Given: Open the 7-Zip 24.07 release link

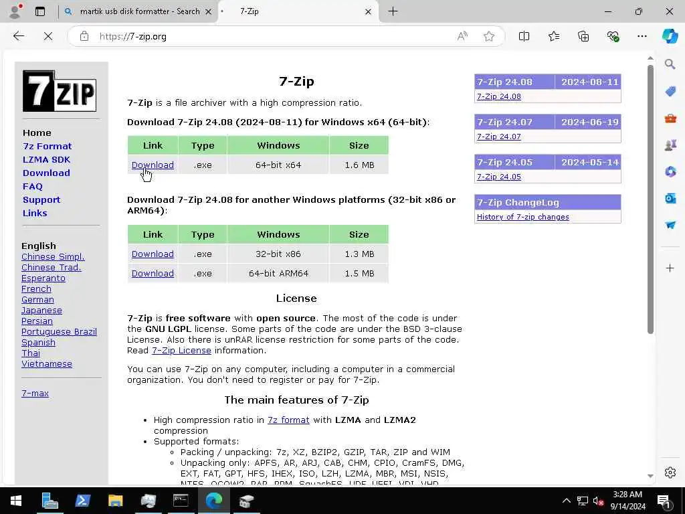Looking at the screenshot, I should (x=499, y=137).
